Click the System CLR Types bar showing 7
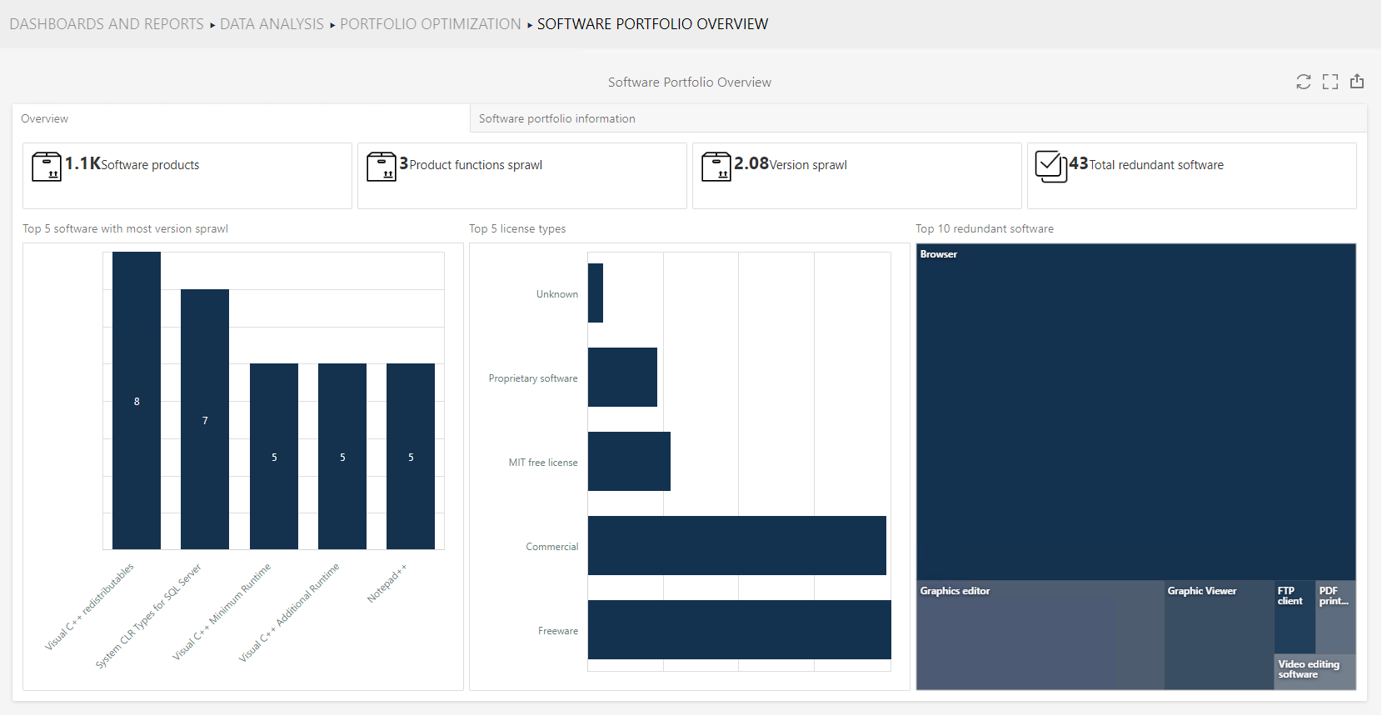Image resolution: width=1382 pixels, height=716 pixels. pyautogui.click(x=205, y=419)
